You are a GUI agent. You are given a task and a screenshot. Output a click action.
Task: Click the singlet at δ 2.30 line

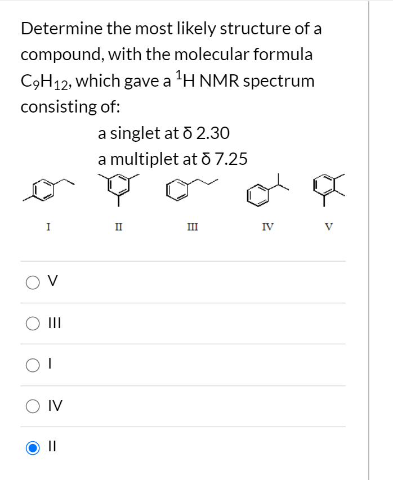coord(163,133)
